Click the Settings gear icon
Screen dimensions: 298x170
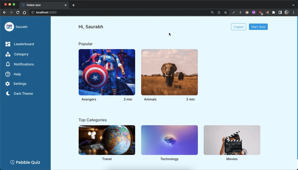8,84
